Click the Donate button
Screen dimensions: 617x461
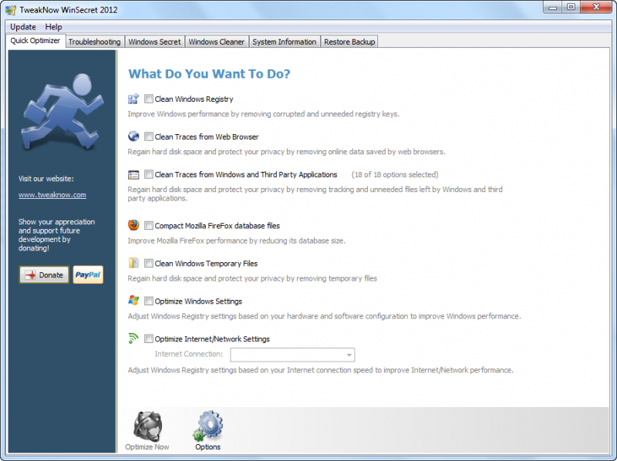point(44,274)
